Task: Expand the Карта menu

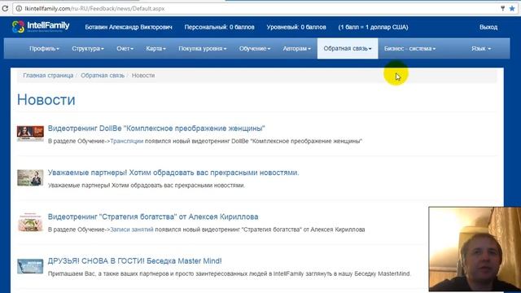Action: (x=155, y=49)
